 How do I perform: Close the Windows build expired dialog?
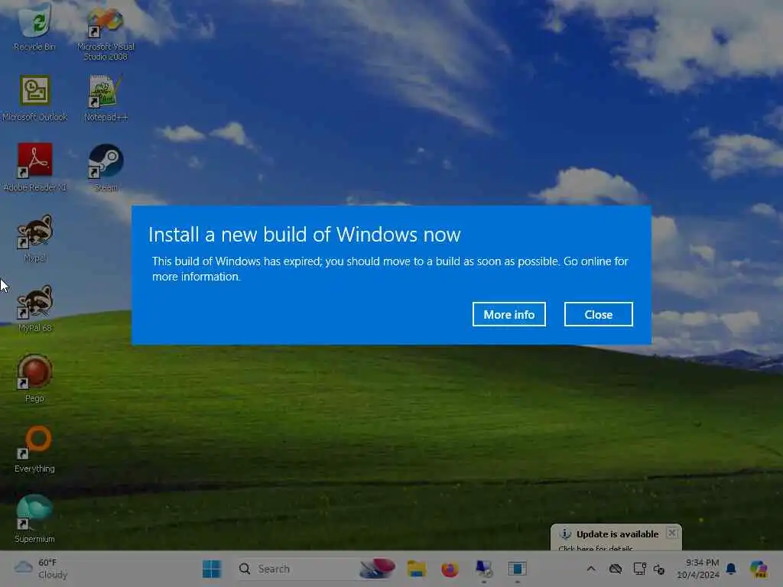(x=598, y=314)
